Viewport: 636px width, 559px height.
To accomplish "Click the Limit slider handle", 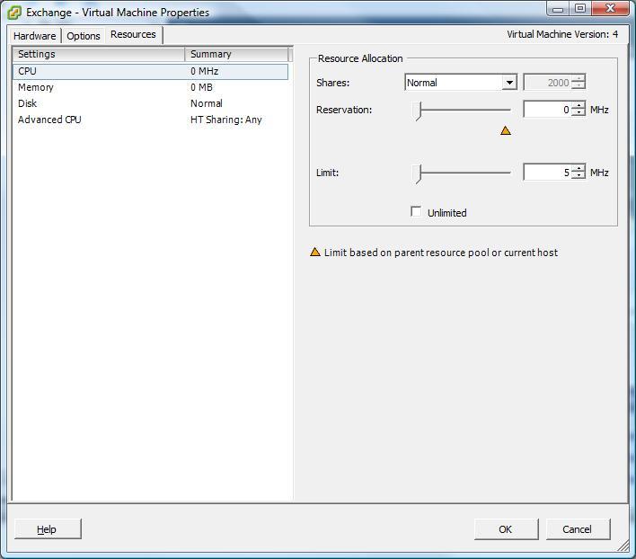I will 418,173.
